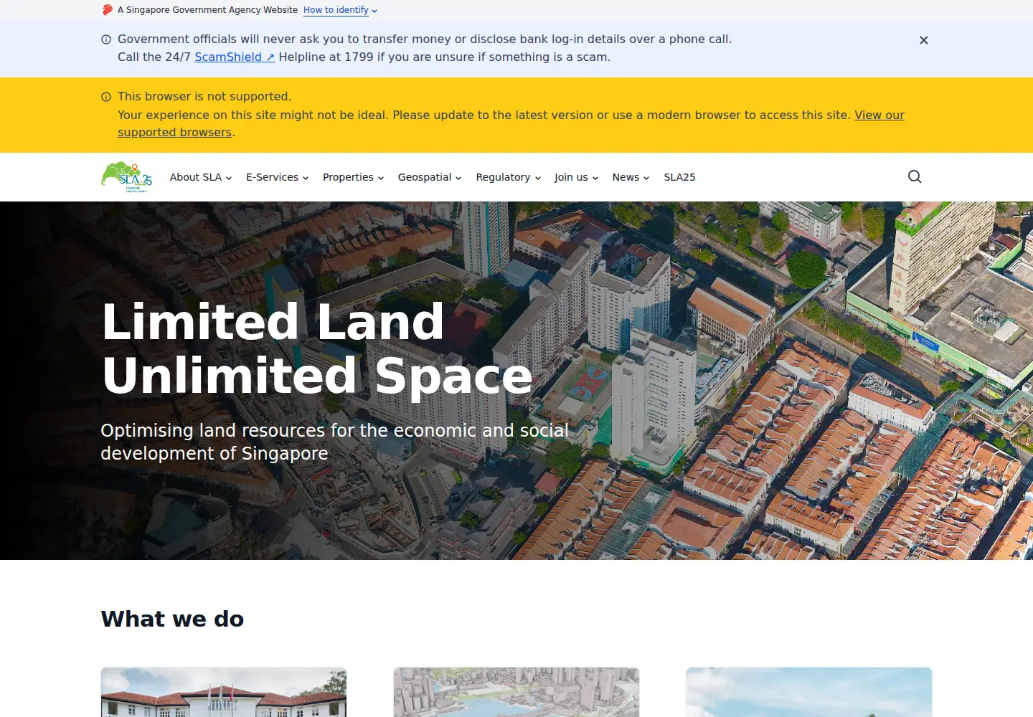Follow the ScamShield external link
The image size is (1033, 717).
click(x=235, y=57)
